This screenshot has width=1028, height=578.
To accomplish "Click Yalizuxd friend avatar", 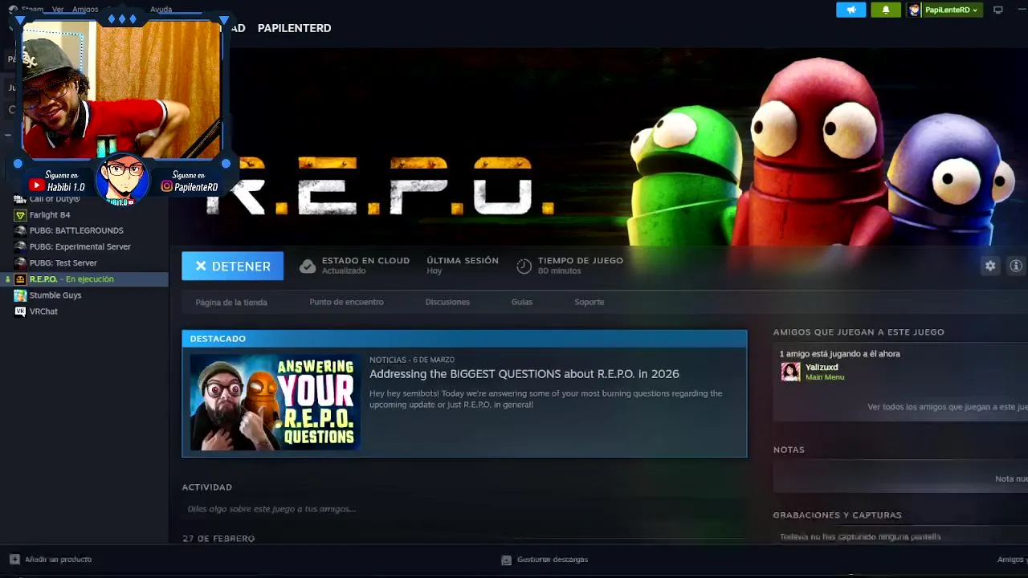I will (x=790, y=372).
